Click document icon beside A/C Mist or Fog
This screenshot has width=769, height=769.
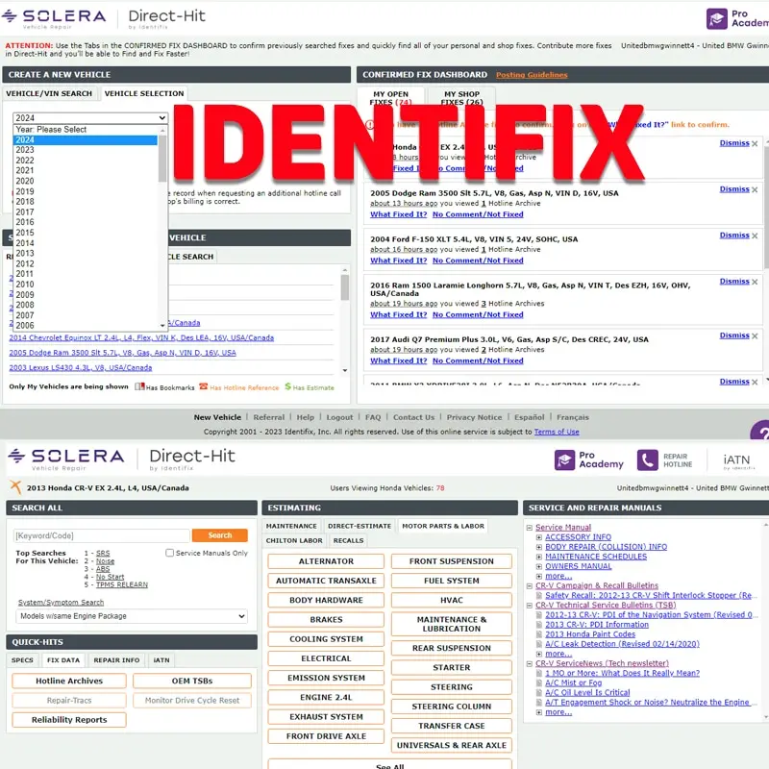tap(539, 682)
